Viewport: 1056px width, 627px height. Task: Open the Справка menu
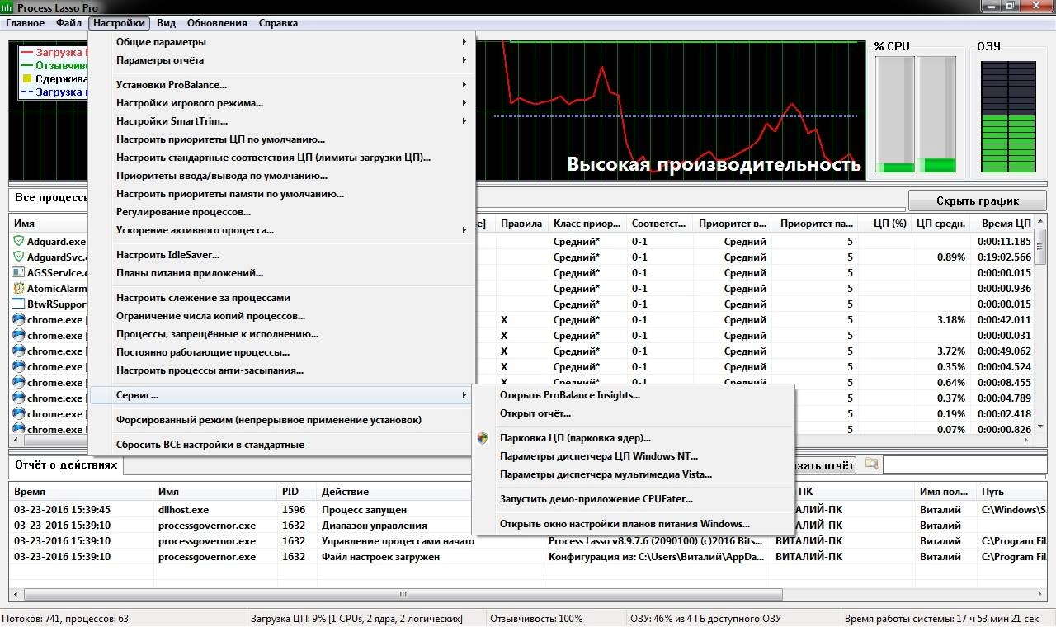point(278,23)
